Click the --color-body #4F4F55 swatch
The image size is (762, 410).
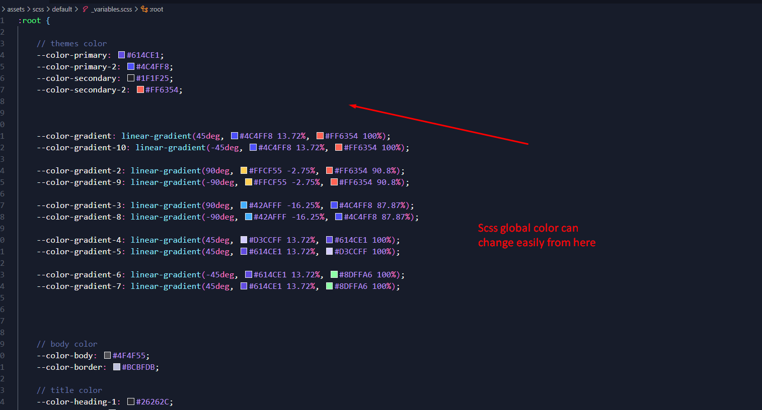pyautogui.click(x=107, y=356)
